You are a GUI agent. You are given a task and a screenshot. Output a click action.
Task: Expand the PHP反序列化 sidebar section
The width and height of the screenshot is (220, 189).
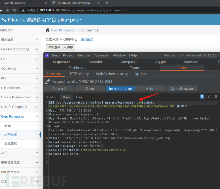tap(20, 172)
